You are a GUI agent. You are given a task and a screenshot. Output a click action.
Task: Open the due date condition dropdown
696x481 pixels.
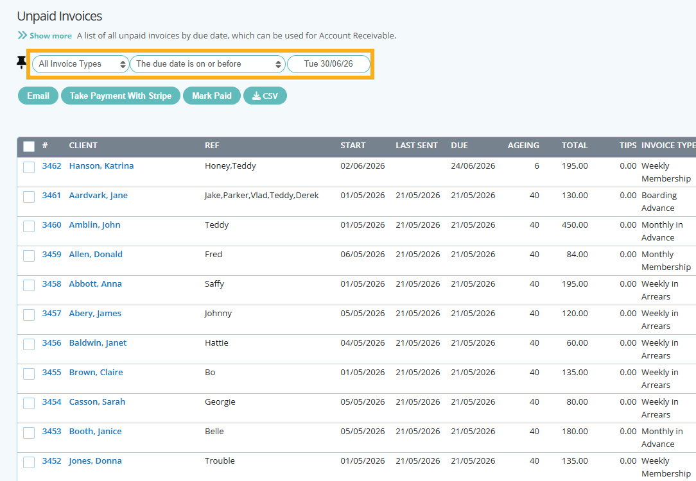coord(208,64)
